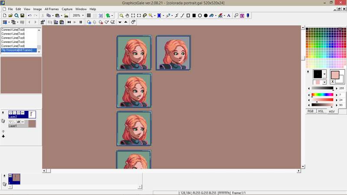The height and width of the screenshot is (195, 347).
Task: Open the Color Replace options dropdown arrow
Action: [224, 16]
